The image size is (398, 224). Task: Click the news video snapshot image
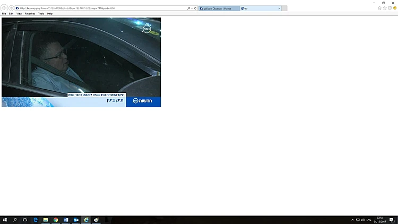point(81,62)
